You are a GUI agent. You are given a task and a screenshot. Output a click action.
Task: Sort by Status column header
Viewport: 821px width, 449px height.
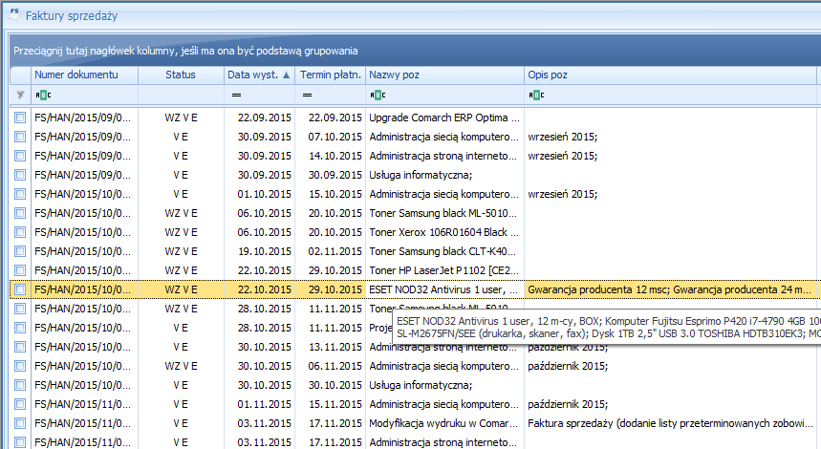[x=181, y=75]
